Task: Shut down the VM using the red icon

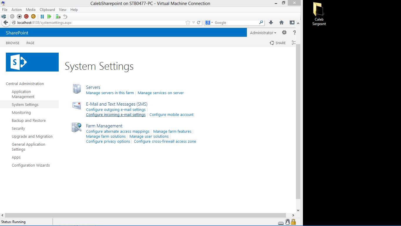Action: pyautogui.click(x=26, y=16)
